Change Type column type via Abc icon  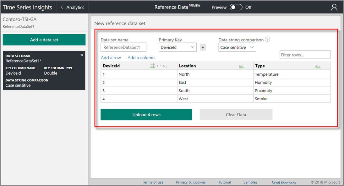pyautogui.click(x=318, y=66)
